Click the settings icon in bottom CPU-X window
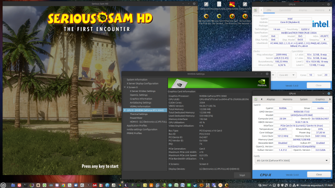The width and height of the screenshot is (335, 188). tap(256, 99)
